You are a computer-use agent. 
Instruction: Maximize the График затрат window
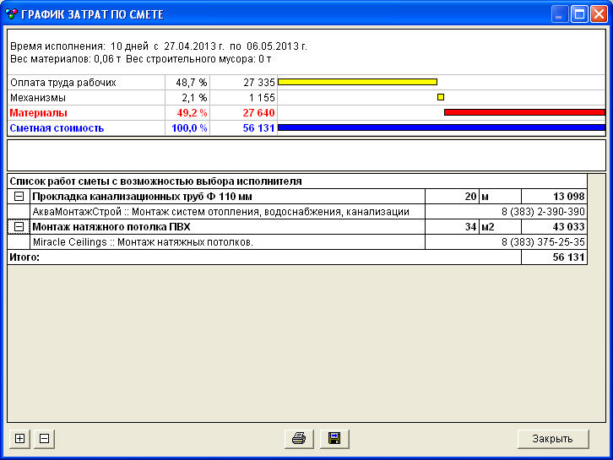(579, 14)
